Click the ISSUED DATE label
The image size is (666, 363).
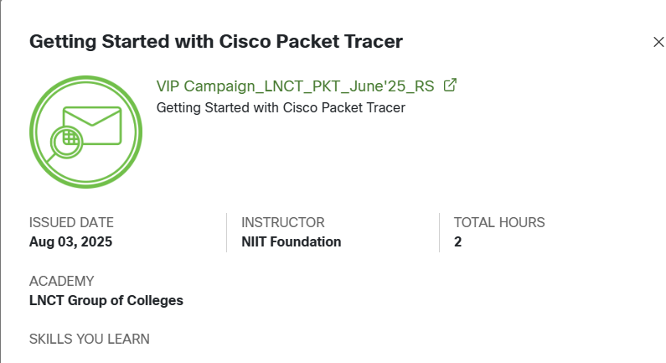(71, 222)
